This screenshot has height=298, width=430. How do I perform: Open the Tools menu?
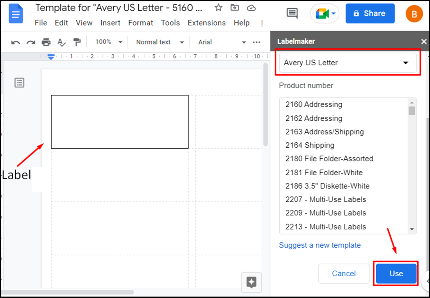(170, 23)
